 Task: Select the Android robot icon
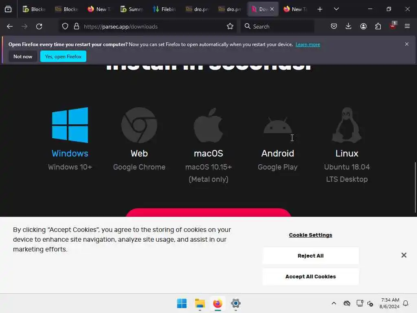278,125
